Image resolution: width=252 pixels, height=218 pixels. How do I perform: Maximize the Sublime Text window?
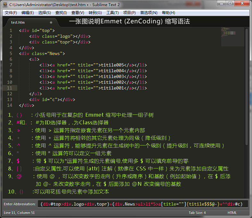[x=230, y=4]
